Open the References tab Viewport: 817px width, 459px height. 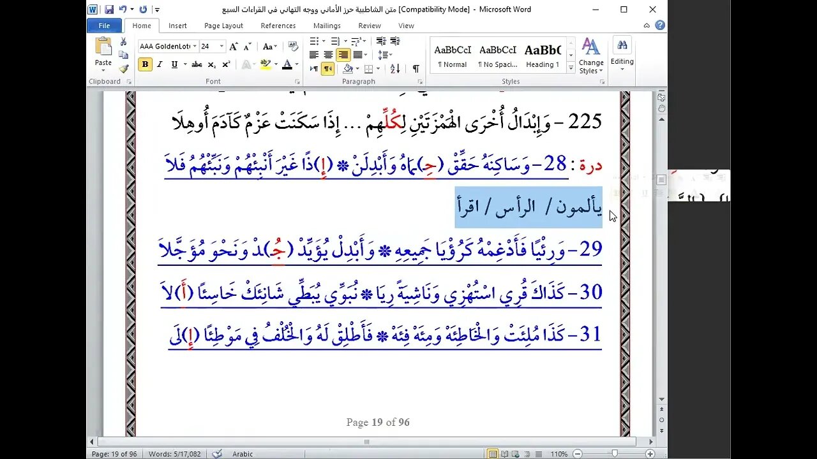click(278, 25)
